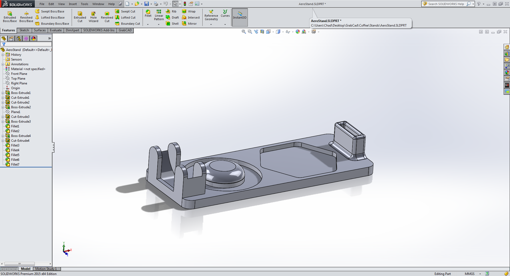Click the Swept Boss/Base button
This screenshot has width=510, height=276.
click(50, 11)
